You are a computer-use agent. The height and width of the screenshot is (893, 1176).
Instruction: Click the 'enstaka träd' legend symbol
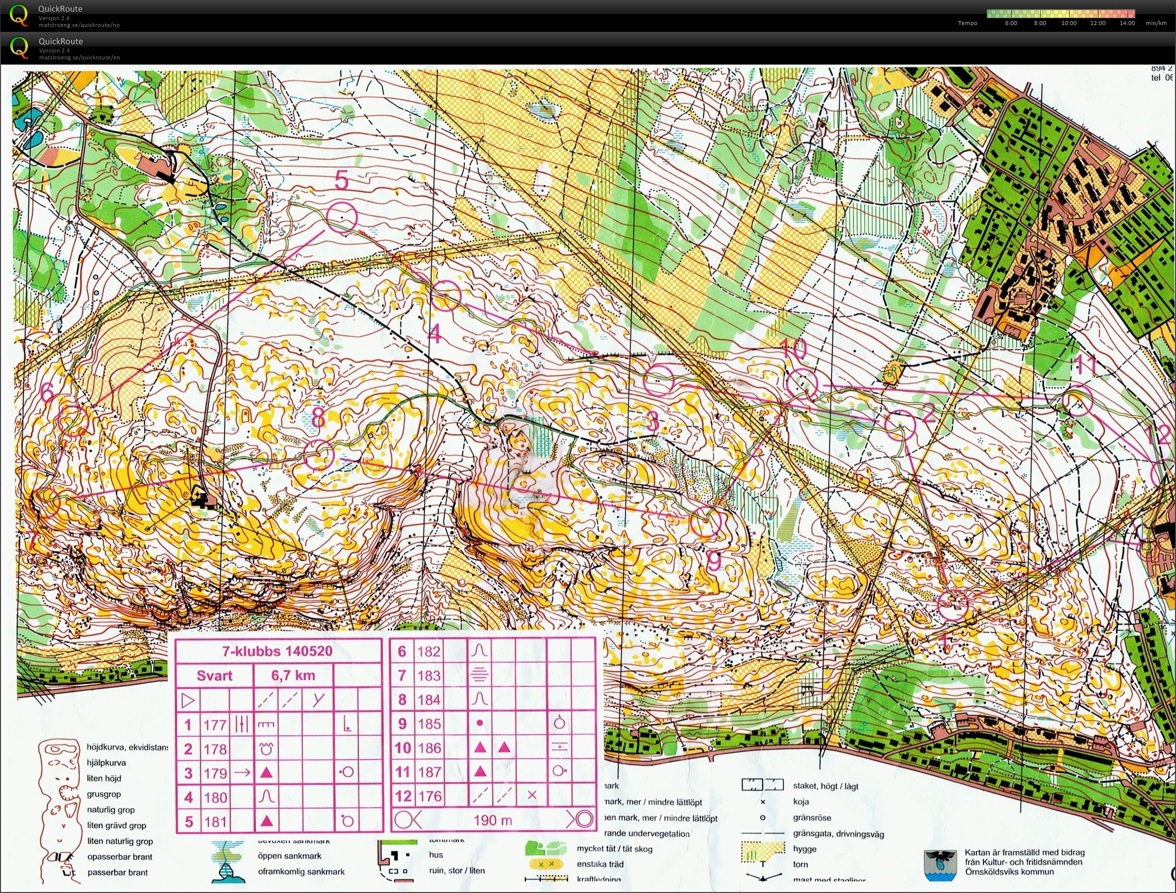pyautogui.click(x=547, y=864)
